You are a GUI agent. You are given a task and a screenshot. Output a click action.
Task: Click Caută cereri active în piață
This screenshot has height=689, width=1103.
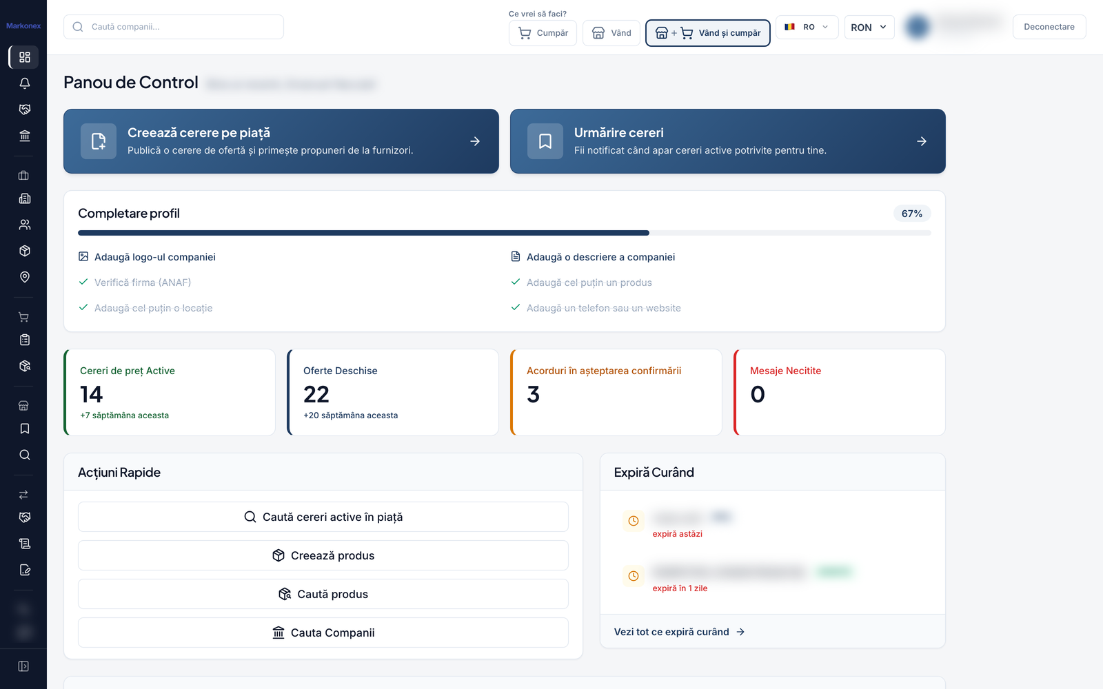tap(323, 517)
